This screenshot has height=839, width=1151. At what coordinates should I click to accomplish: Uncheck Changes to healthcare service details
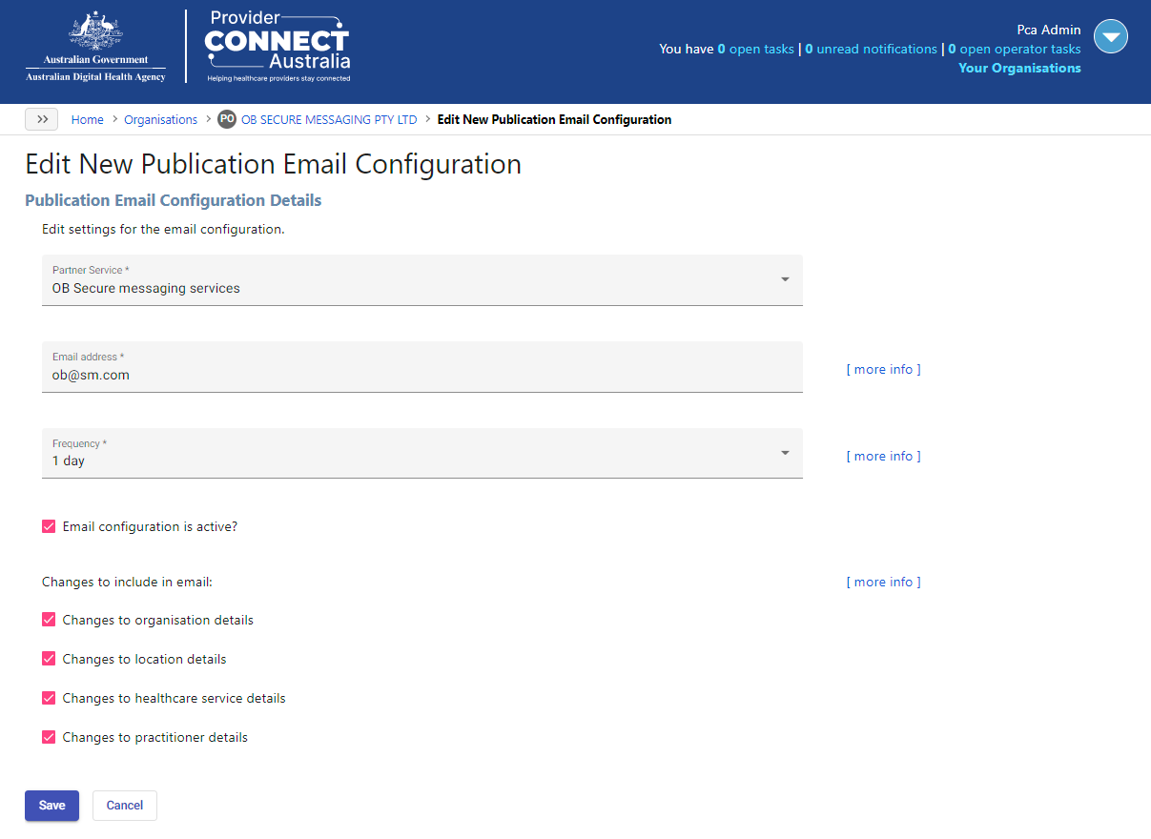pyautogui.click(x=49, y=697)
